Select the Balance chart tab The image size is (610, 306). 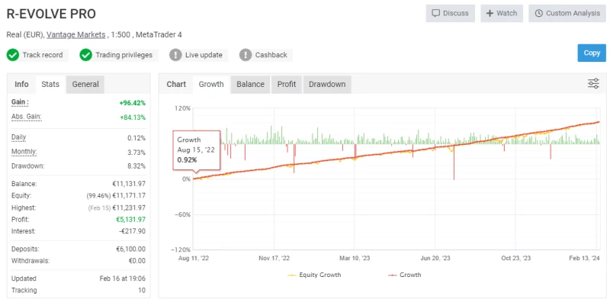point(250,84)
